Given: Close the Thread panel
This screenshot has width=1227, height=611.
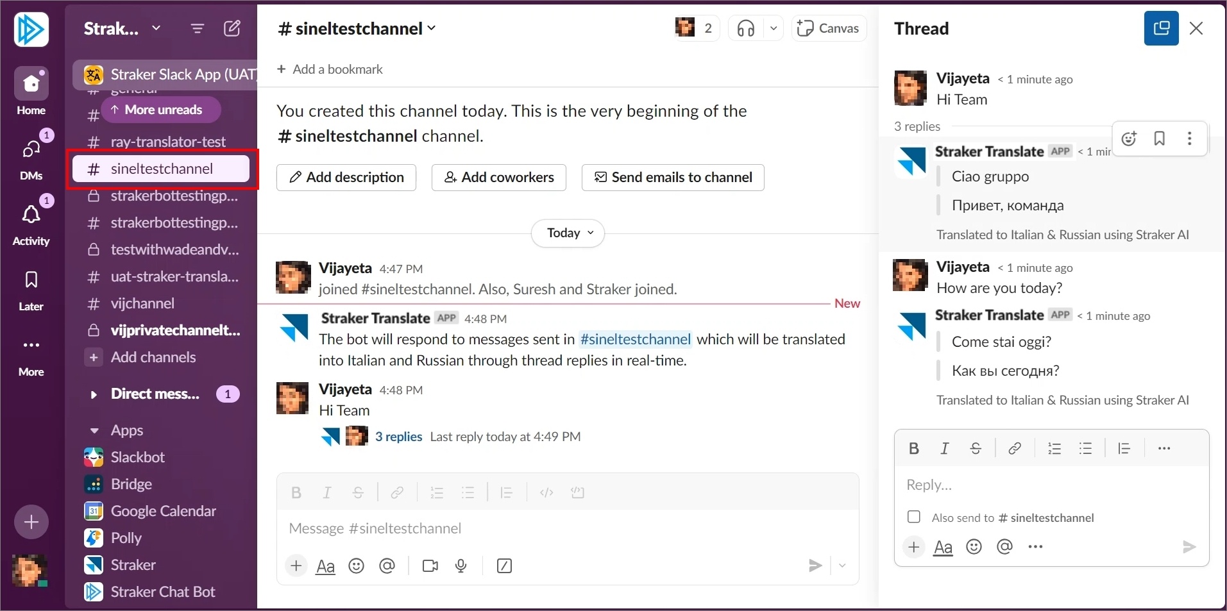Looking at the screenshot, I should tap(1196, 28).
